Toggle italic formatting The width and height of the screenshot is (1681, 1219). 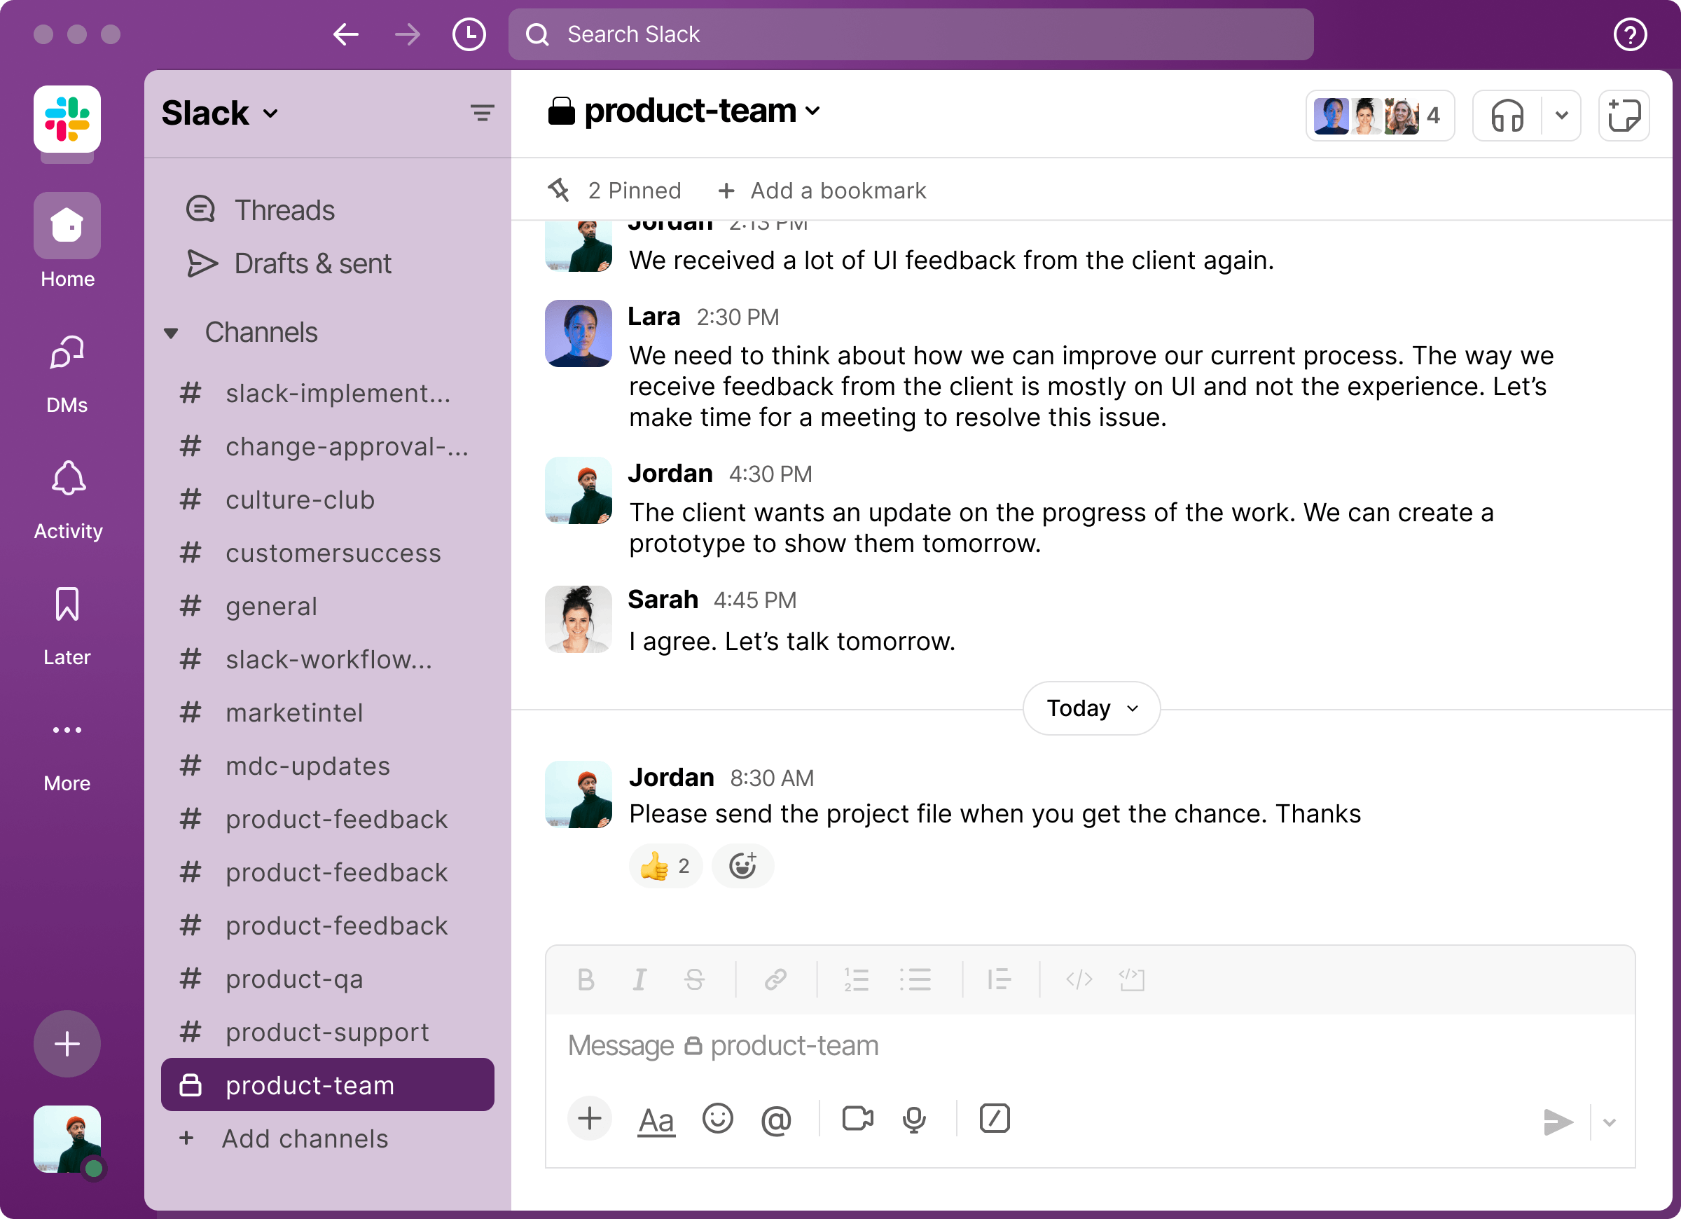[639, 979]
